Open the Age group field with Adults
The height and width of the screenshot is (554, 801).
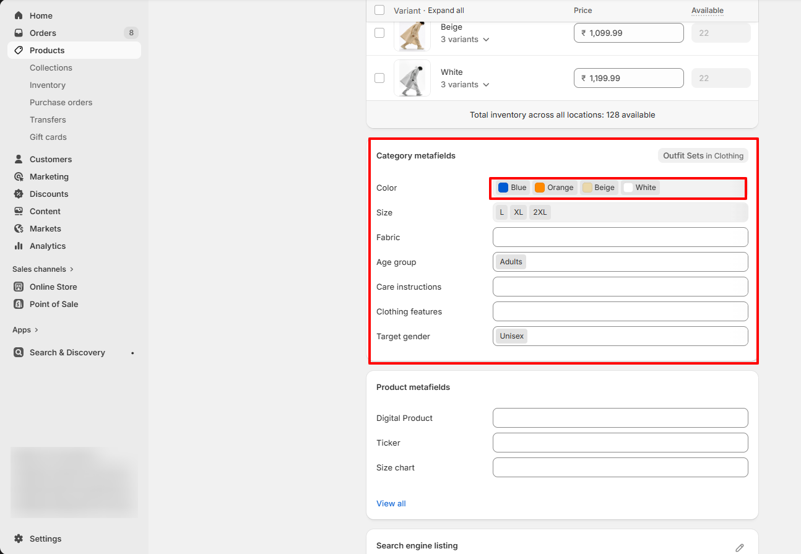pyautogui.click(x=620, y=262)
